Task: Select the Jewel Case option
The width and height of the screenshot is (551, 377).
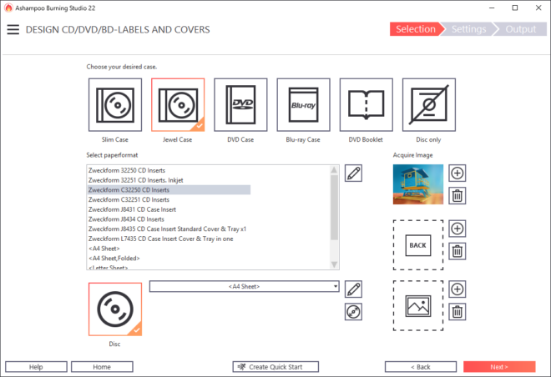Action: pyautogui.click(x=178, y=105)
